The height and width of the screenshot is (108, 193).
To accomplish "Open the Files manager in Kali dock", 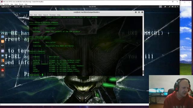I will click(3, 37).
